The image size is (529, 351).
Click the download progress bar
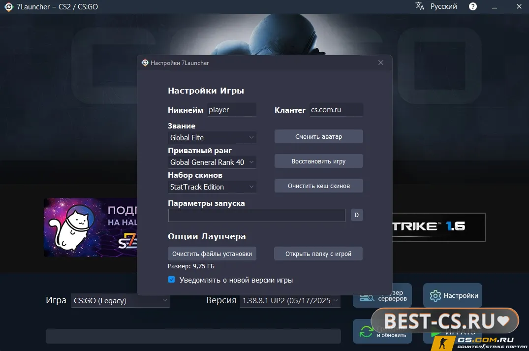click(x=193, y=336)
